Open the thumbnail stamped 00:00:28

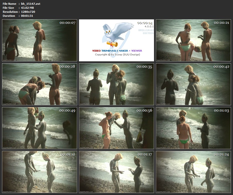40,84
